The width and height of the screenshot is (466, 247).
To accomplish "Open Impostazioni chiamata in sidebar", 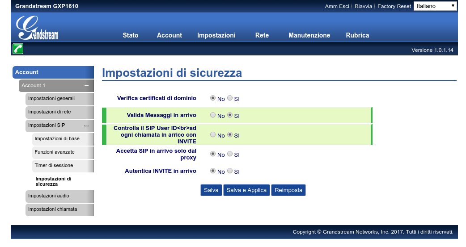I will (59, 209).
